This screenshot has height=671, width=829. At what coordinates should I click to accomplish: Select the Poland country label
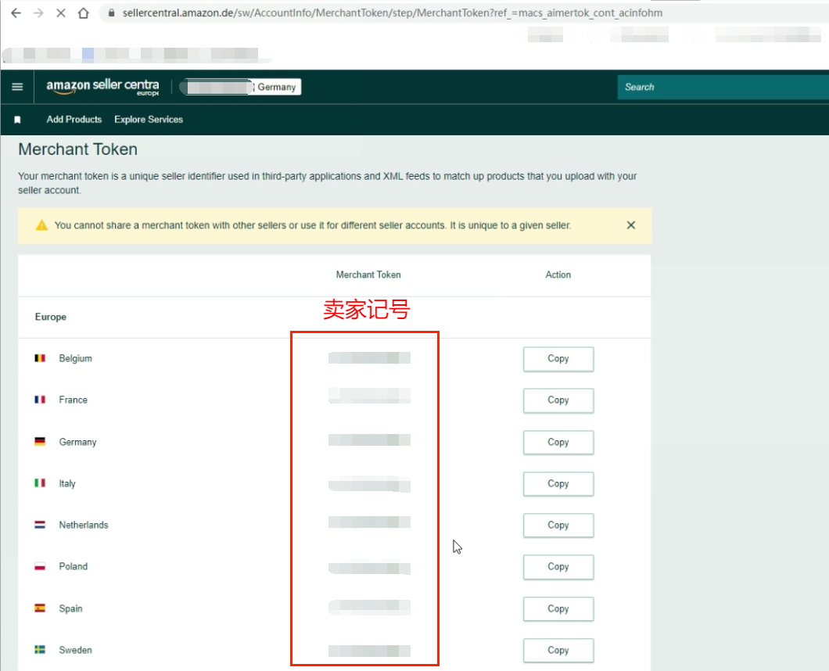pyautogui.click(x=73, y=566)
